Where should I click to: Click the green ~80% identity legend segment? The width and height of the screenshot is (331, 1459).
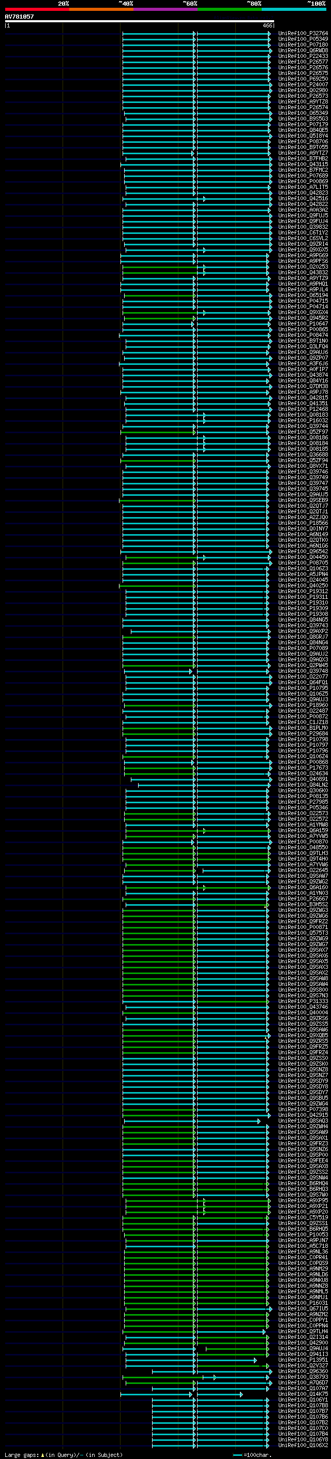(x=230, y=9)
